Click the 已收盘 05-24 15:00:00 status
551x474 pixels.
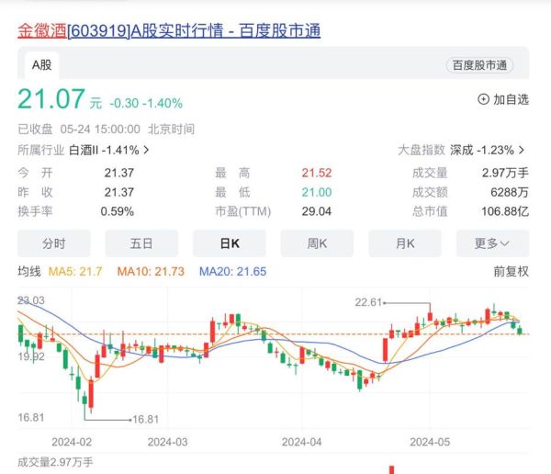pyautogui.click(x=79, y=130)
